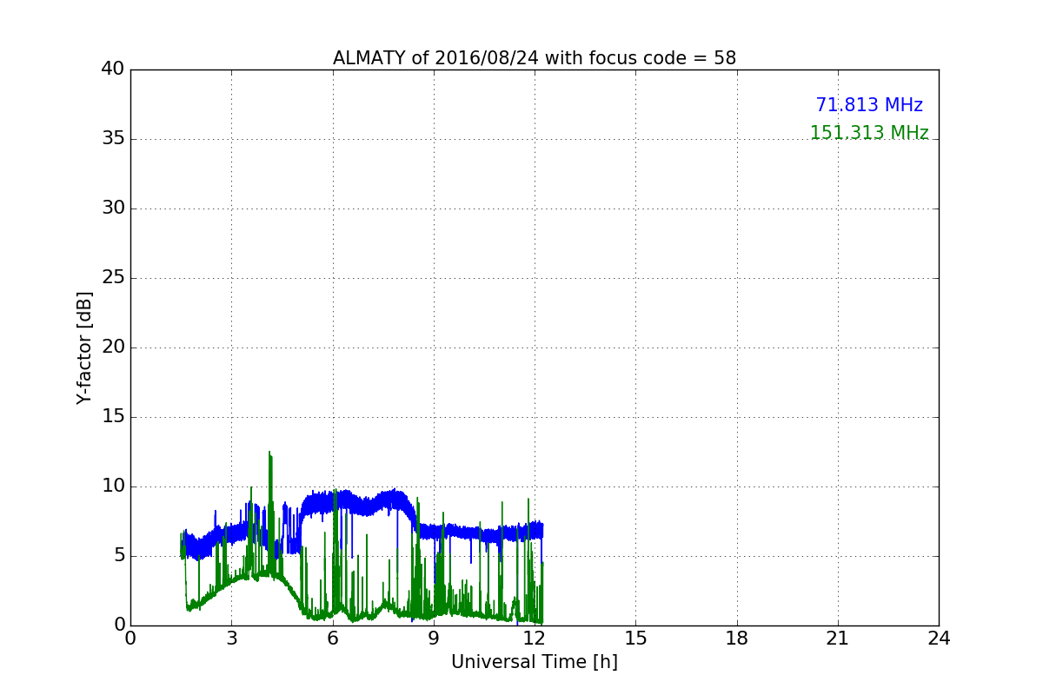Click the x-axis tick label '6'
This screenshot has height=695, width=1043.
click(x=333, y=638)
